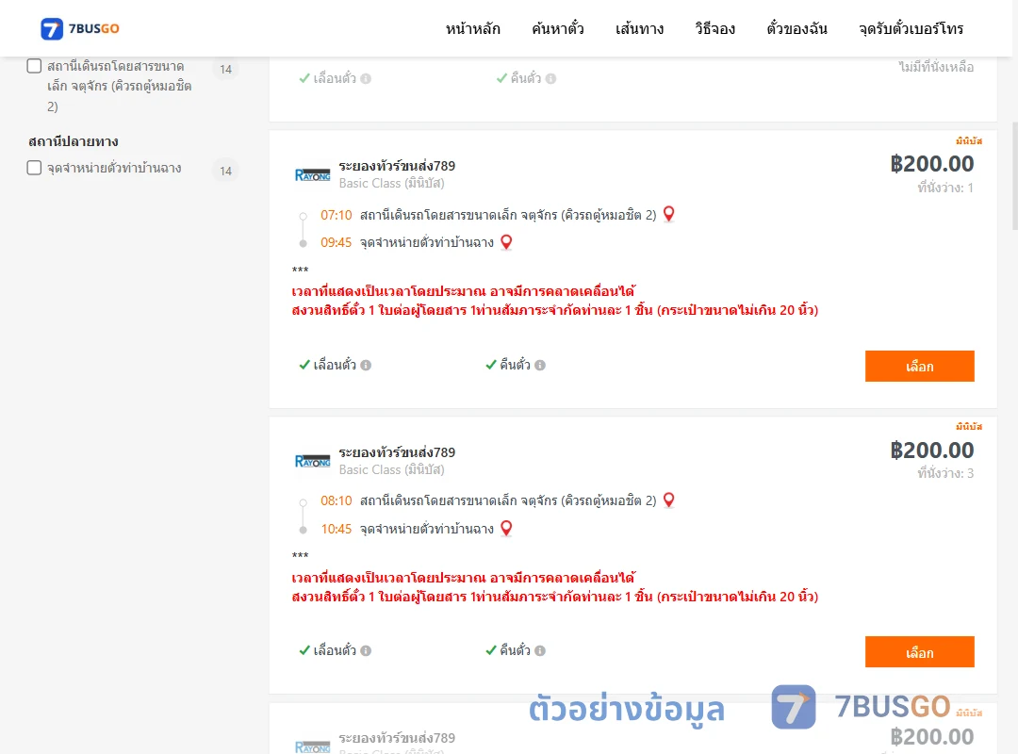Select the 07:10 trip with เลือก button
The image size is (1018, 754).
click(x=919, y=367)
